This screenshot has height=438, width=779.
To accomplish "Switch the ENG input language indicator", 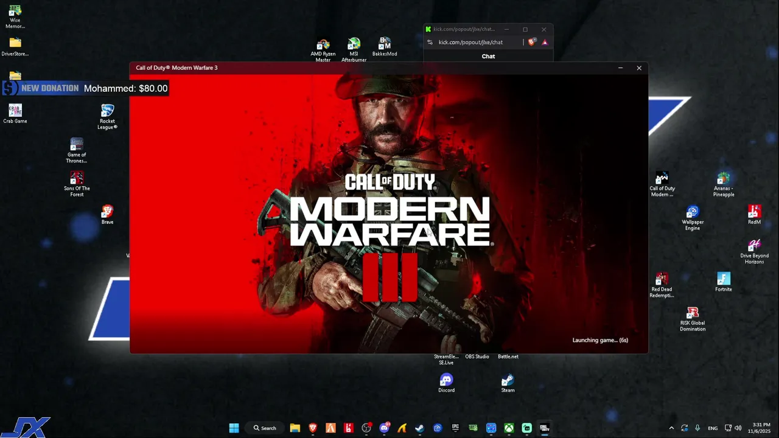I will (713, 428).
